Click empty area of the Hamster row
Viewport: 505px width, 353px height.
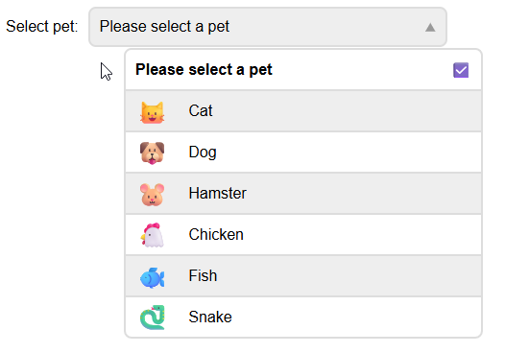pyautogui.click(x=354, y=194)
